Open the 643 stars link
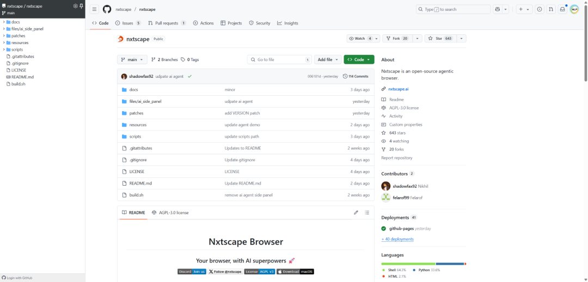588x282 pixels. [x=397, y=133]
